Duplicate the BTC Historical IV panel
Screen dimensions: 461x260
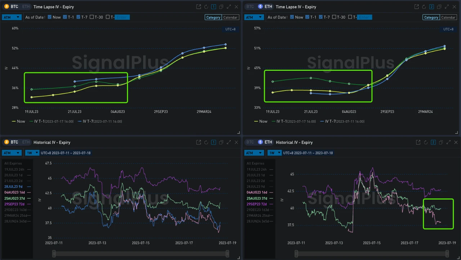click(x=221, y=143)
